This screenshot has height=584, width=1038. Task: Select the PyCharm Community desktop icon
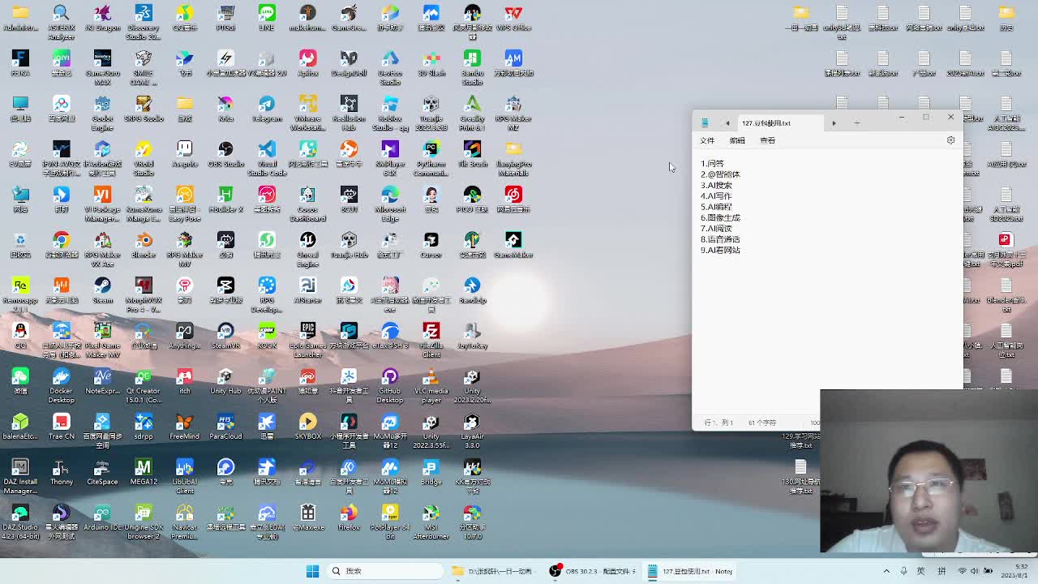(x=431, y=158)
